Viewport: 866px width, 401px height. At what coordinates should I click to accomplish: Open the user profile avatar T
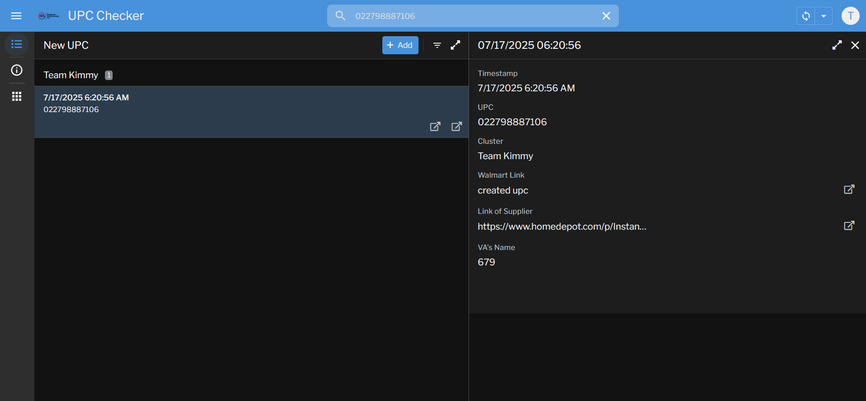[x=850, y=16]
